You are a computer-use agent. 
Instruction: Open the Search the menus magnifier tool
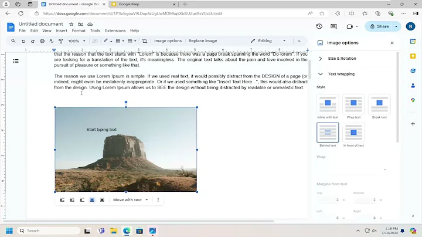click(x=13, y=41)
